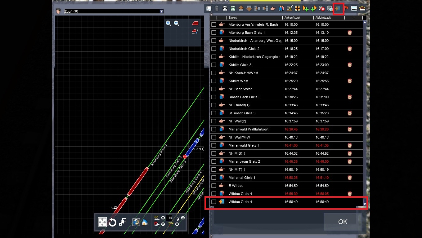Tick checkbox for Altenburg Bach Gleis 1
The height and width of the screenshot is (238, 422).
tap(213, 33)
